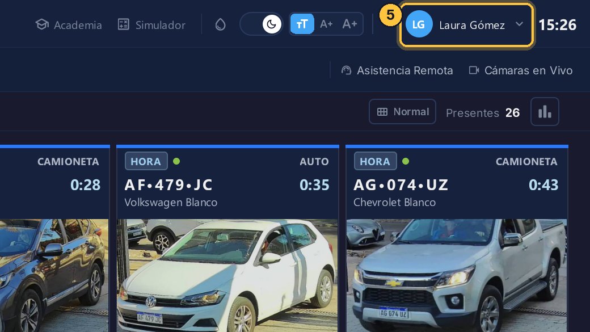Click the graduation cap Academia icon
590x332 pixels.
42,24
